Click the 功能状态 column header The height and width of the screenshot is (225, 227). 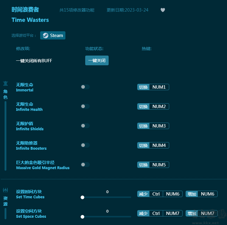(94, 49)
